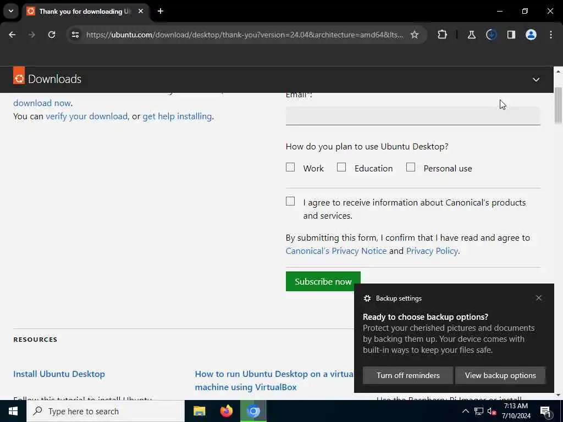Focus the Email input field
Screen dimensions: 563x422
(413, 115)
